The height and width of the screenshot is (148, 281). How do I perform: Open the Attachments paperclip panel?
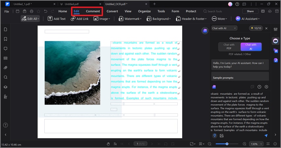click(6, 68)
